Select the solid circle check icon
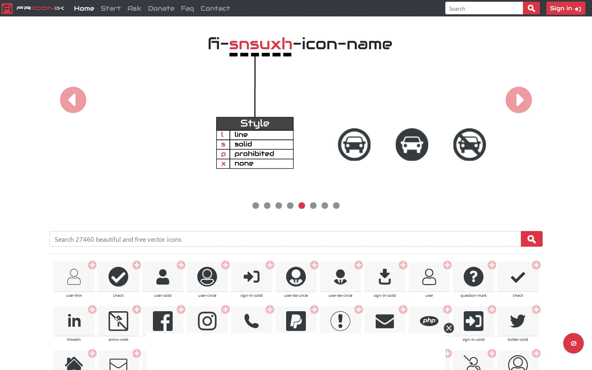The height and width of the screenshot is (370, 592). 118,277
